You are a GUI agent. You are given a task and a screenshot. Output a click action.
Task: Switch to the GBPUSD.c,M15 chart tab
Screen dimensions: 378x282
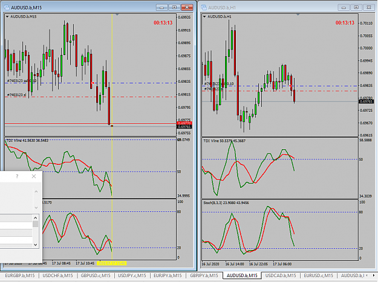[x=96, y=275]
